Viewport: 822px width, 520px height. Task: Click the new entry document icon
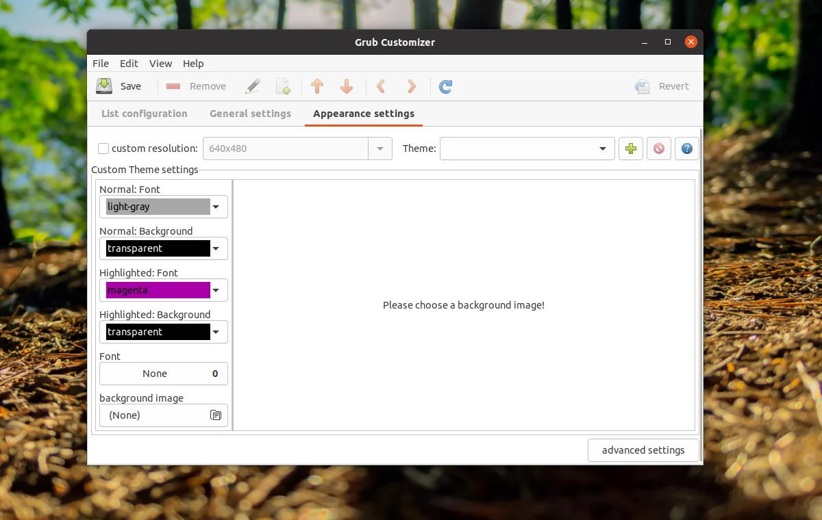pos(283,86)
